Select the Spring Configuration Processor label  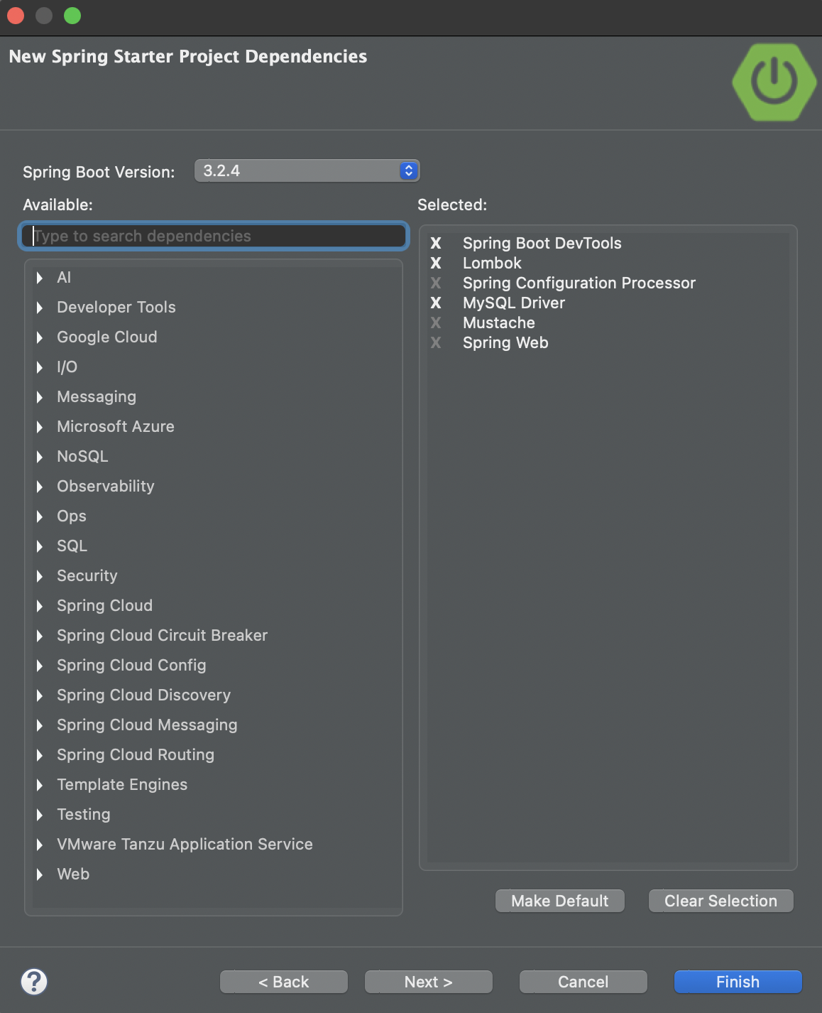coord(579,283)
